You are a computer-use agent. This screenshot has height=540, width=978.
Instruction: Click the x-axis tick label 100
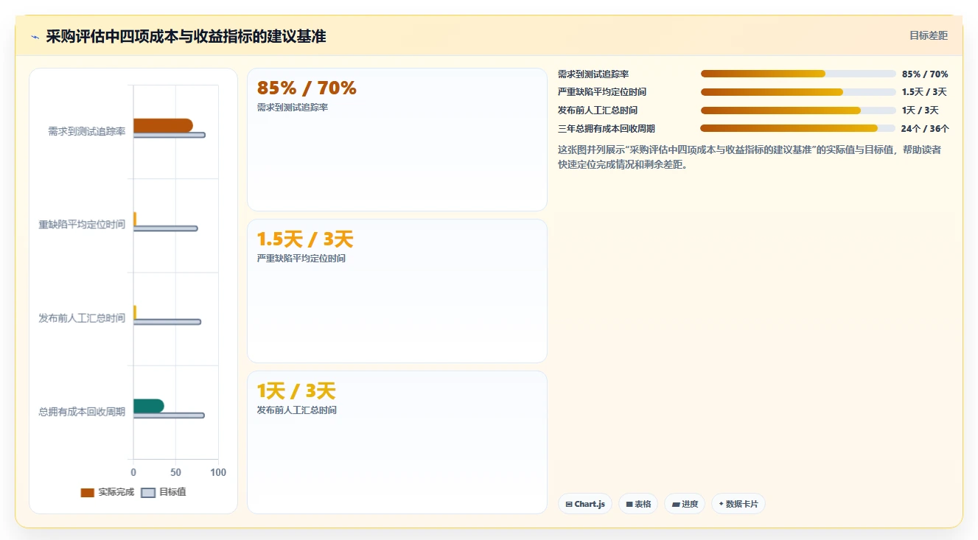[218, 472]
